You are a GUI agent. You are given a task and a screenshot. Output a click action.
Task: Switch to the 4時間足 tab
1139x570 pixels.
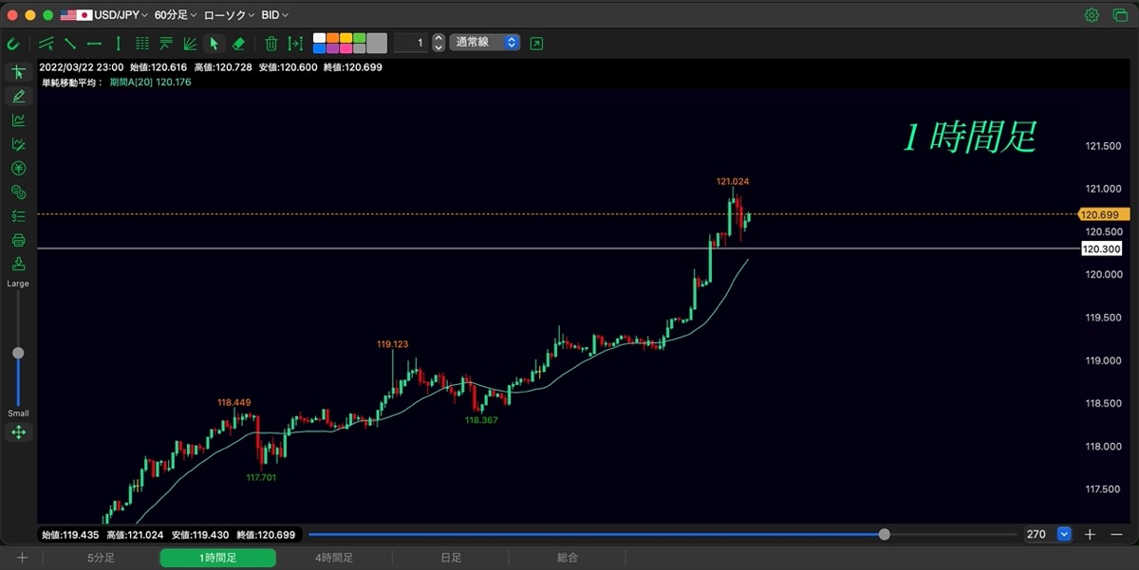click(334, 558)
